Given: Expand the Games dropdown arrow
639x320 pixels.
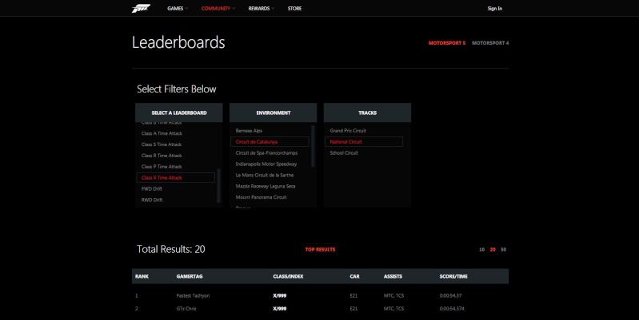Looking at the screenshot, I should click(x=186, y=9).
